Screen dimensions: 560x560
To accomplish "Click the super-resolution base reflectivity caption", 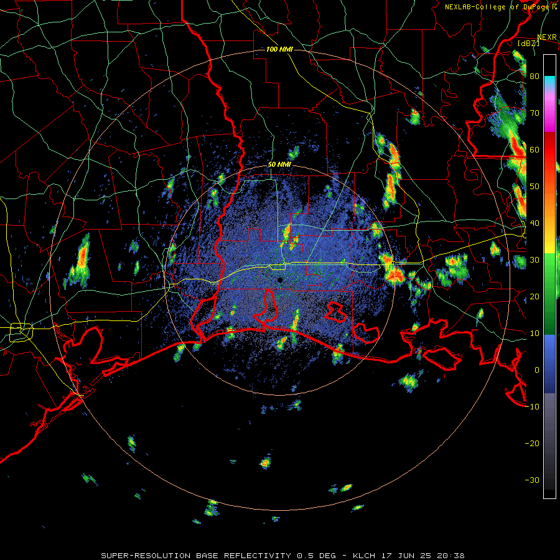I will pos(282,556).
